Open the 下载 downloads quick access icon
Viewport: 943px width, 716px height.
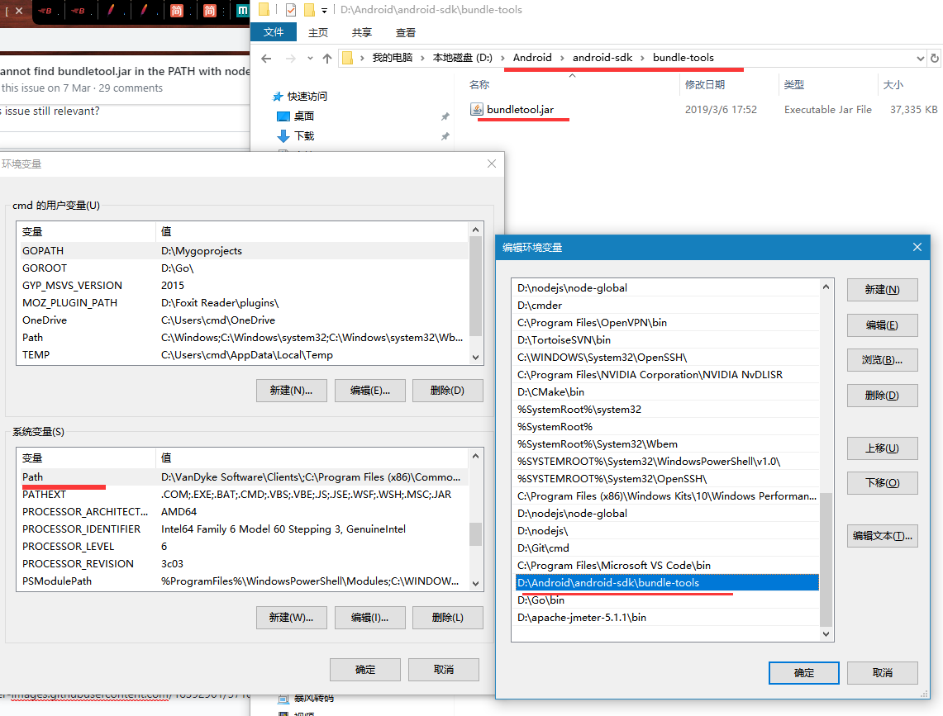pyautogui.click(x=283, y=135)
